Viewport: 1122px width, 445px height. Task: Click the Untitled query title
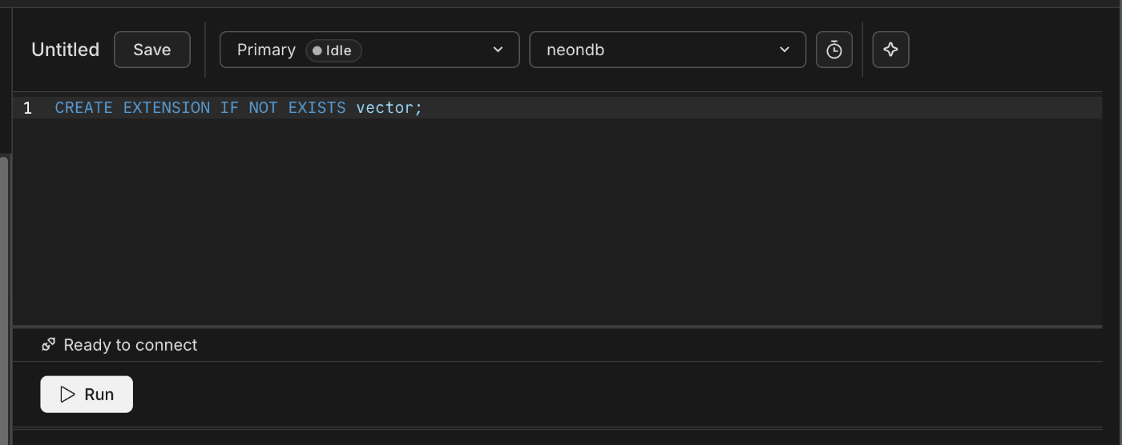[x=65, y=50]
